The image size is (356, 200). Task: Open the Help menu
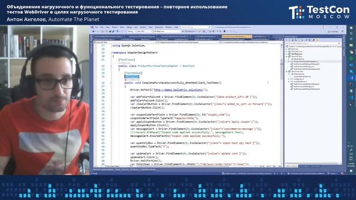tap(176, 27)
